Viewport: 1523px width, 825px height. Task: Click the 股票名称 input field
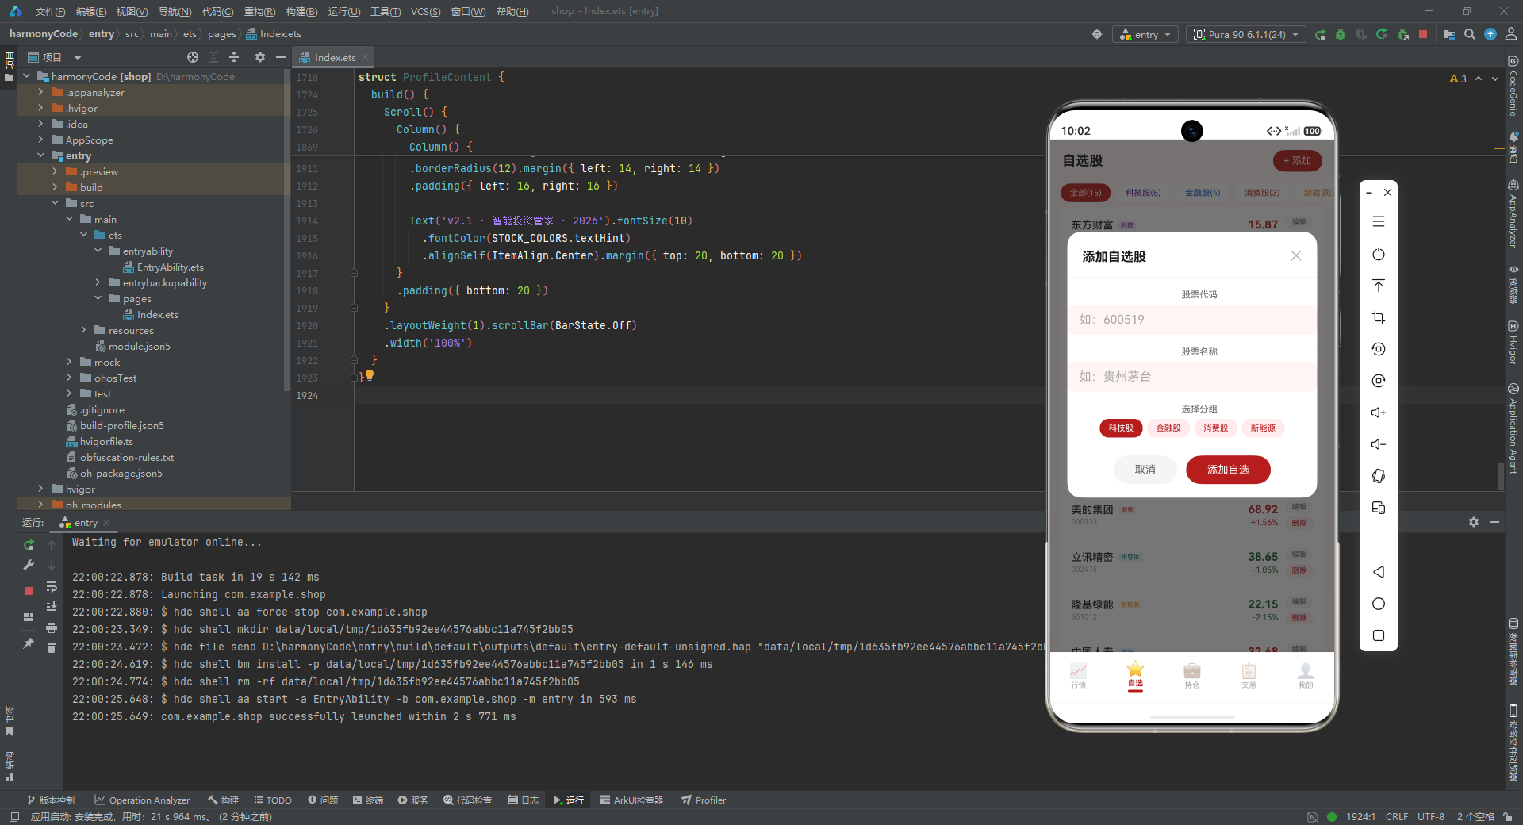tap(1191, 377)
